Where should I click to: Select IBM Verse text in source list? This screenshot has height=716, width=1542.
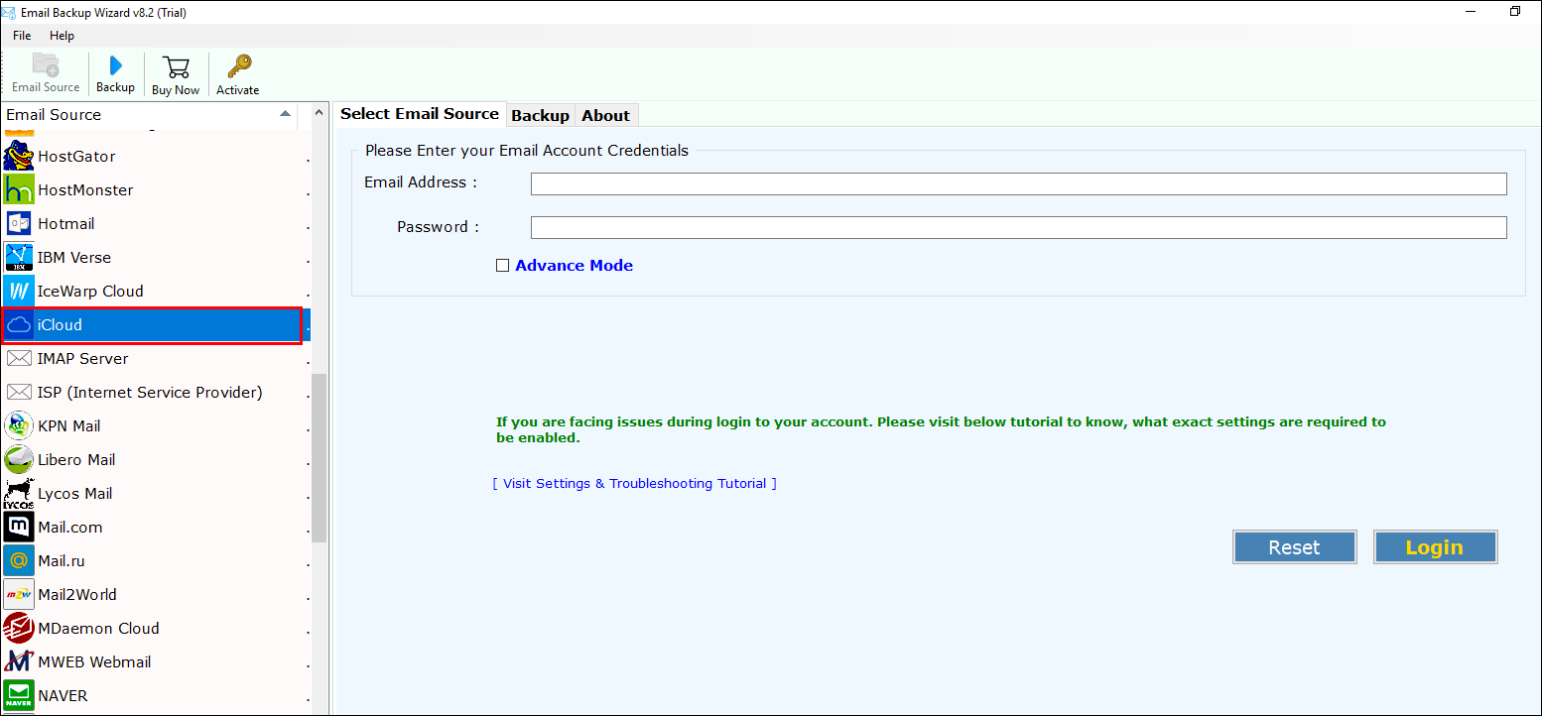[x=74, y=258]
